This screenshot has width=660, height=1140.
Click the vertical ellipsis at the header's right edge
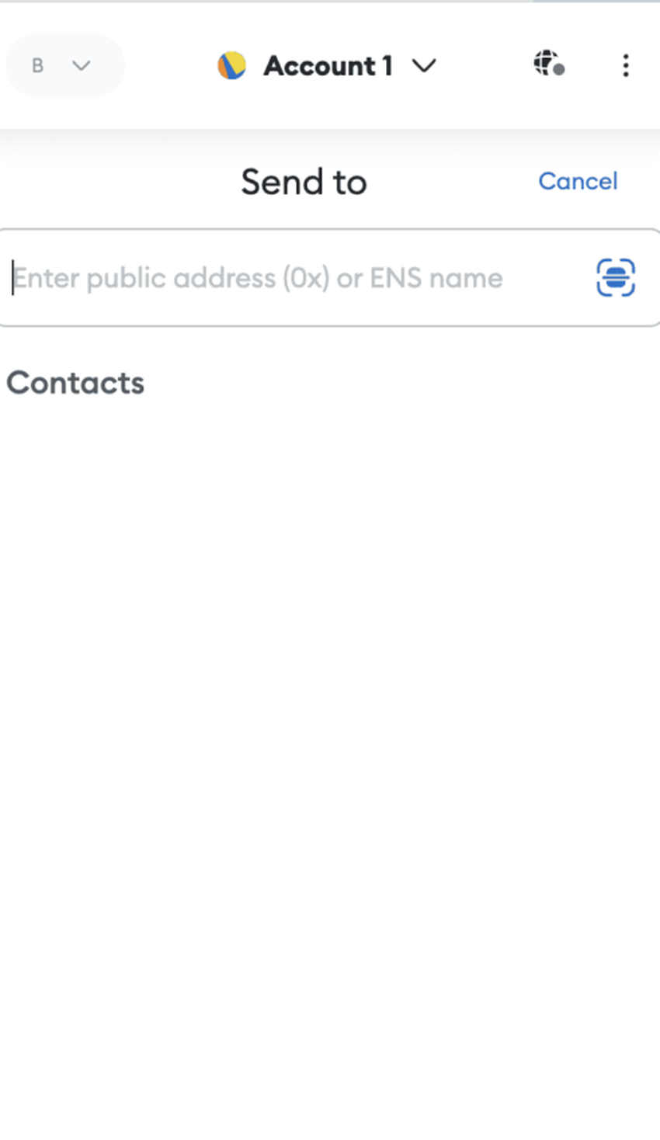point(625,65)
